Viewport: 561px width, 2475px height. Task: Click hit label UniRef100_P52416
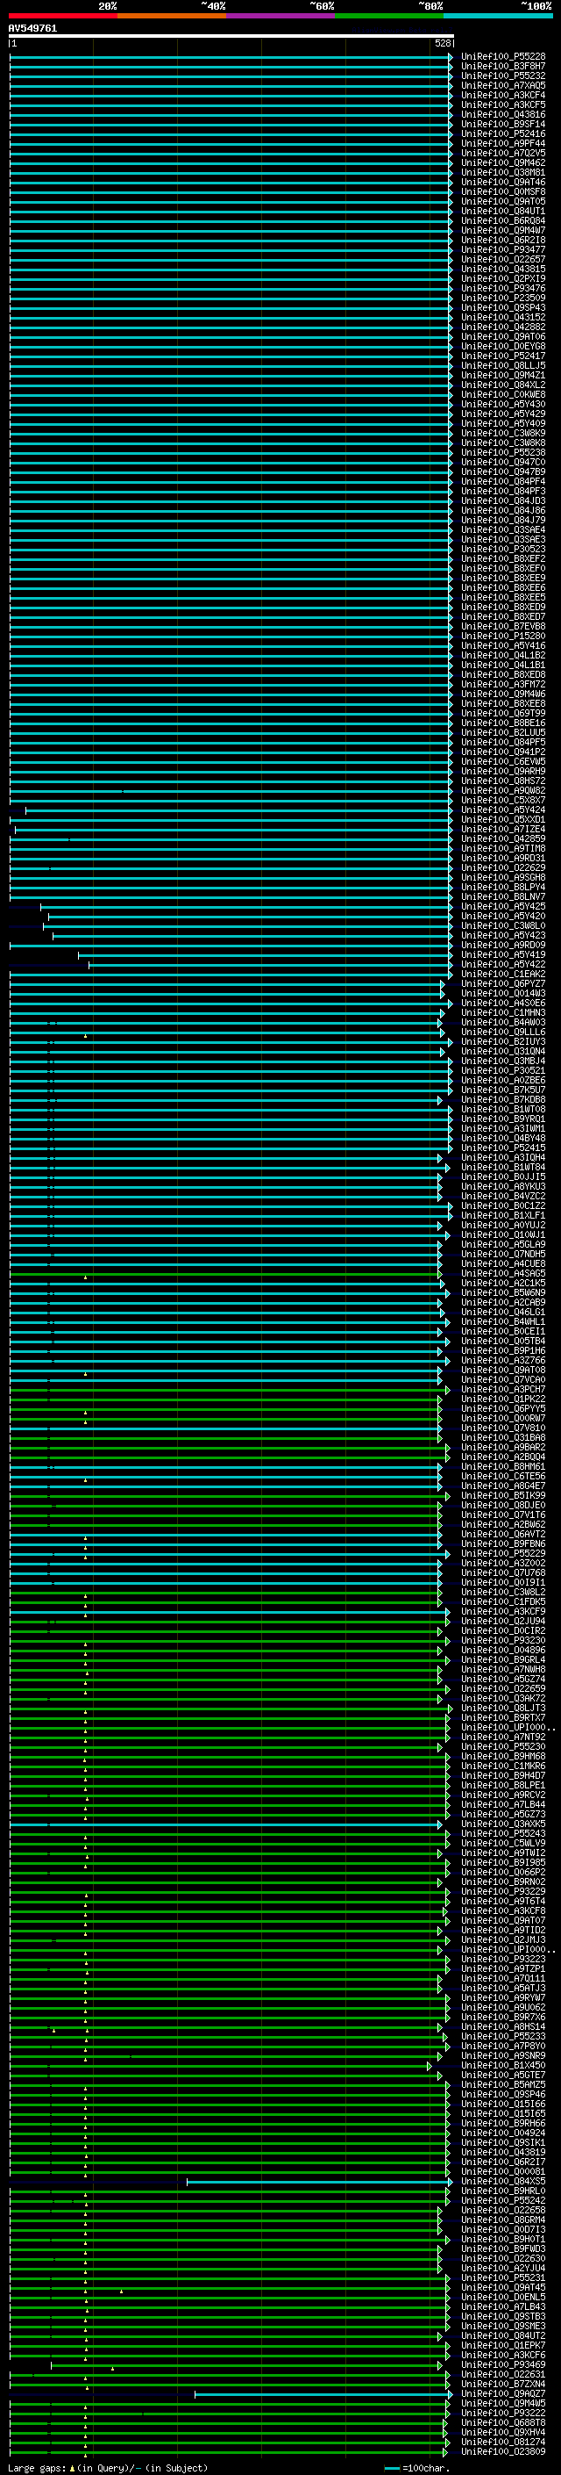click(x=502, y=133)
